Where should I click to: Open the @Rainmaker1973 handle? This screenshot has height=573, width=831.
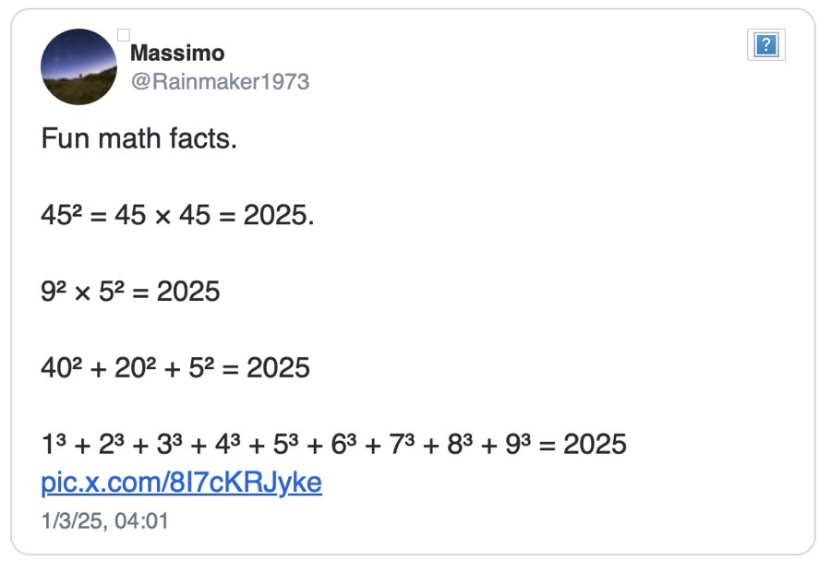220,81
